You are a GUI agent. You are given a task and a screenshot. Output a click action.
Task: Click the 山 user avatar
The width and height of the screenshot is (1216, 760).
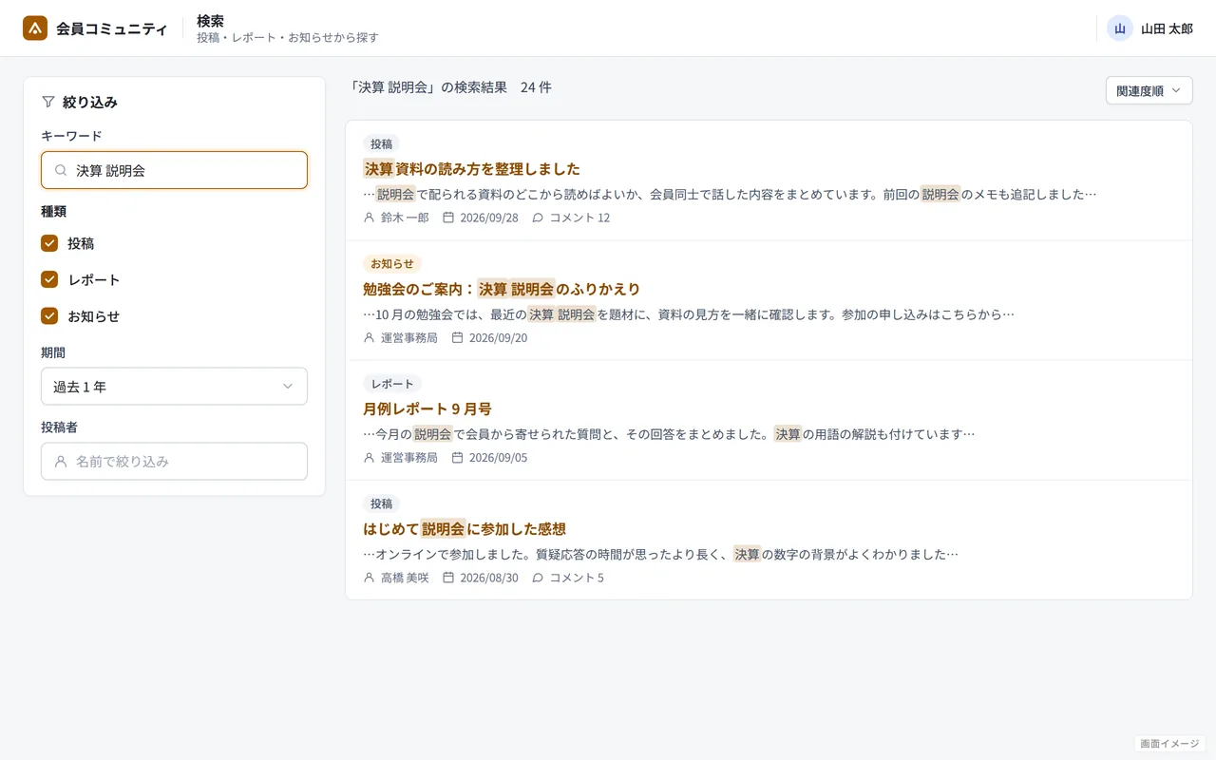[x=1120, y=28]
